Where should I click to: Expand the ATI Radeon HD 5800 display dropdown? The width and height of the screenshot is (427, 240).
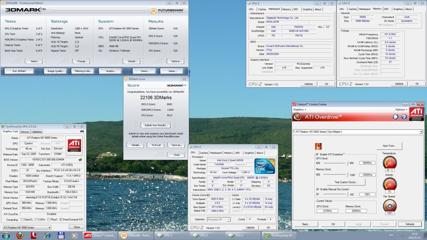point(358,132)
